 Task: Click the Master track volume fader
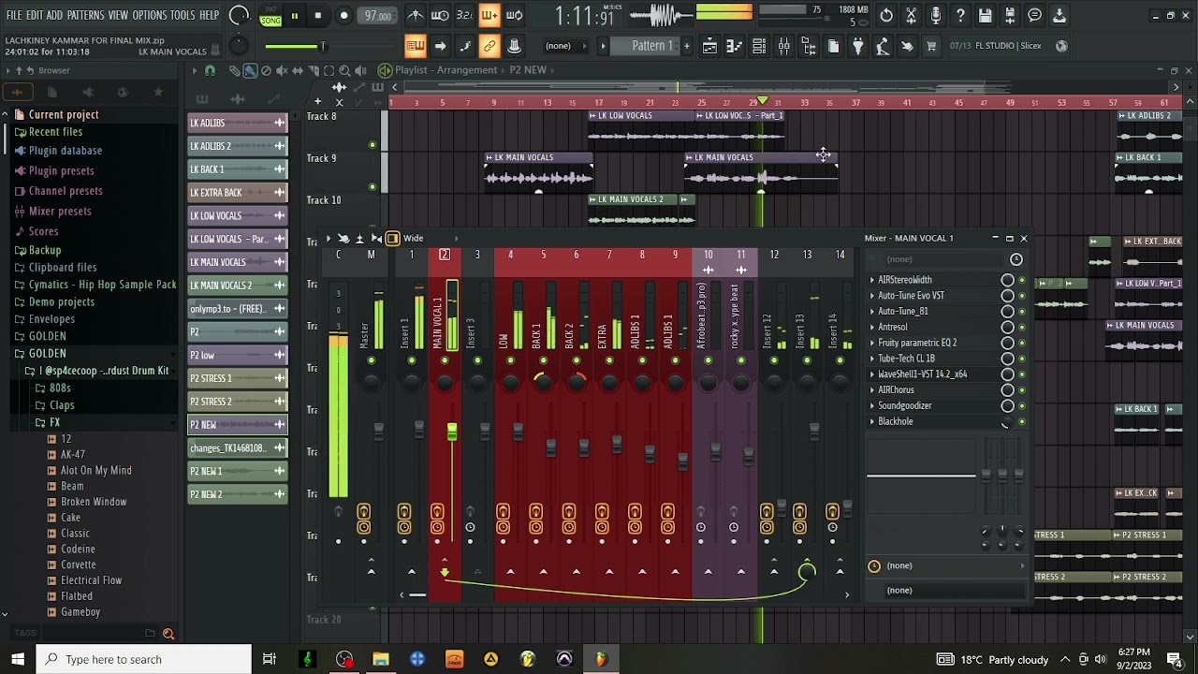point(378,431)
